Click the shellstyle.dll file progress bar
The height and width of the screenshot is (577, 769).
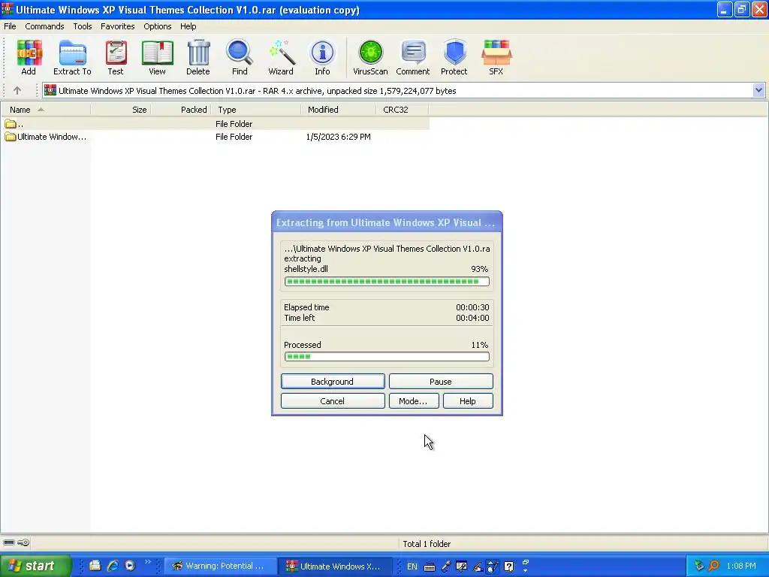tap(387, 281)
